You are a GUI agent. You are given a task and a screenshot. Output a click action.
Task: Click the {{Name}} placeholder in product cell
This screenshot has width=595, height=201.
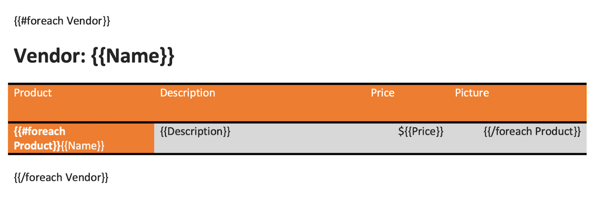[83, 146]
